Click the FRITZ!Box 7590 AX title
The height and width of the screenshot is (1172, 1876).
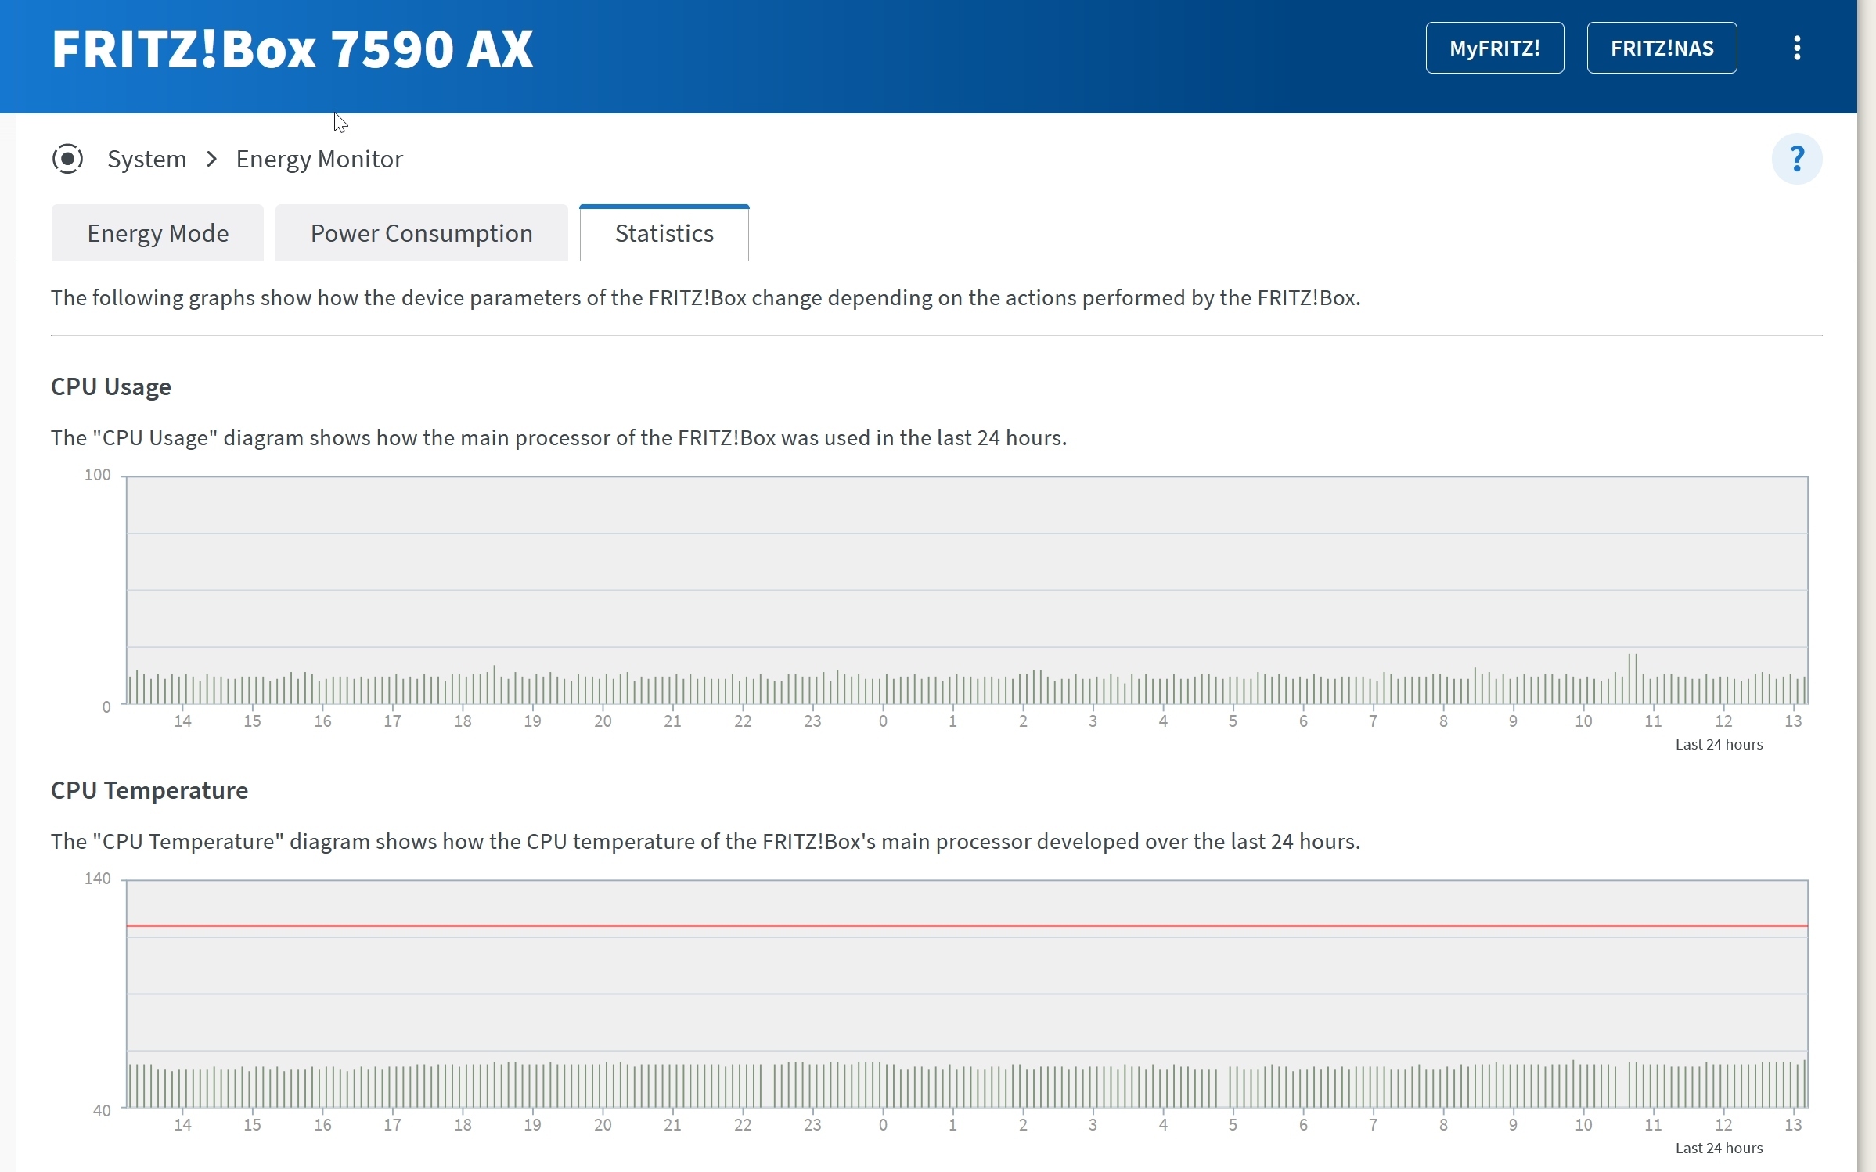point(293,49)
